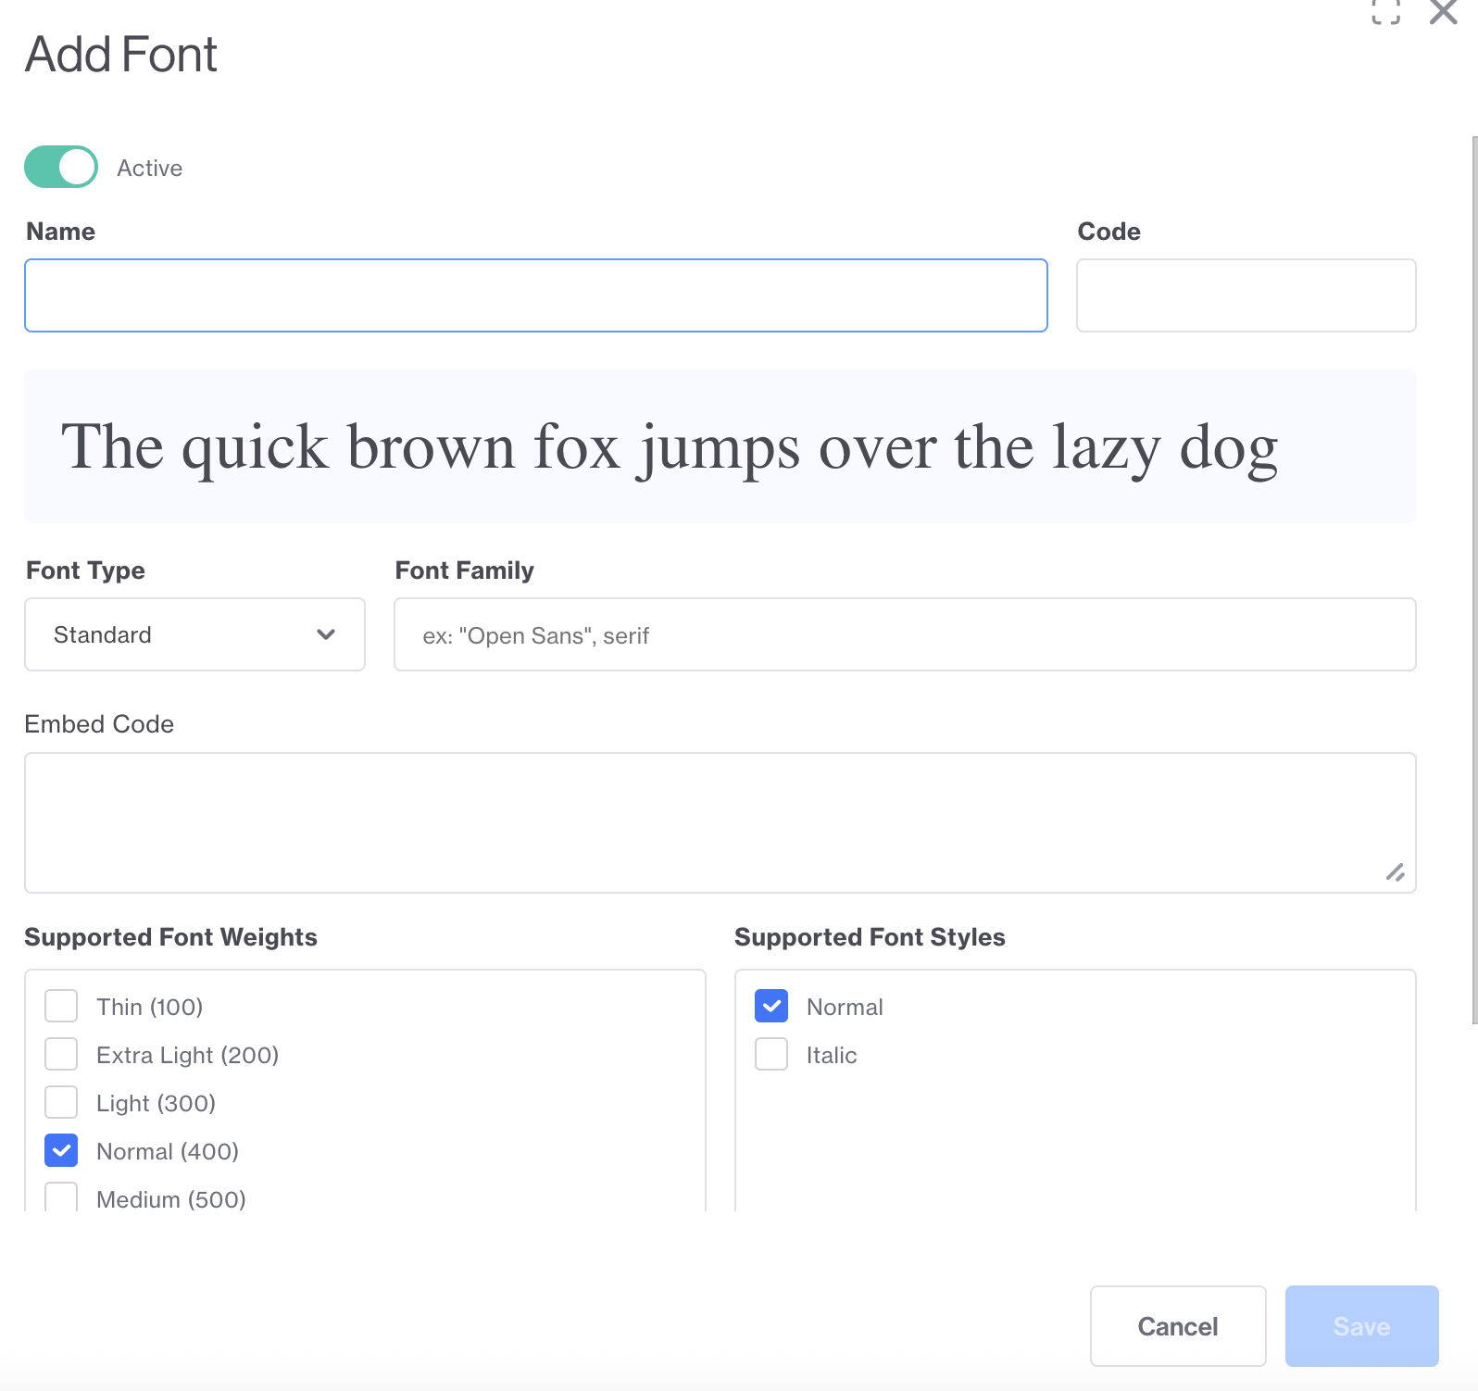Uncheck the Normal (400) weight checkbox

(x=61, y=1150)
